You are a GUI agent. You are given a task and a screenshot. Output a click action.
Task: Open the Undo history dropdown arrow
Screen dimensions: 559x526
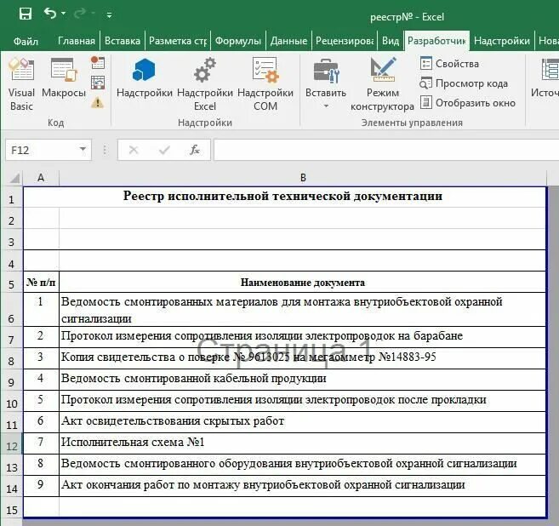(x=64, y=14)
